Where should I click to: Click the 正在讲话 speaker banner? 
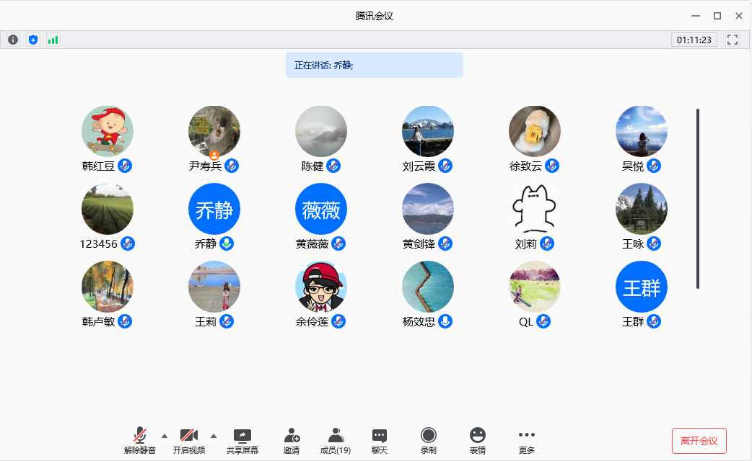tap(374, 65)
